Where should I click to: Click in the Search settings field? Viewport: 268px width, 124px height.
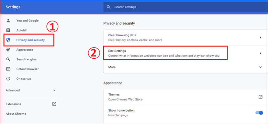pyautogui.click(x=186, y=7)
